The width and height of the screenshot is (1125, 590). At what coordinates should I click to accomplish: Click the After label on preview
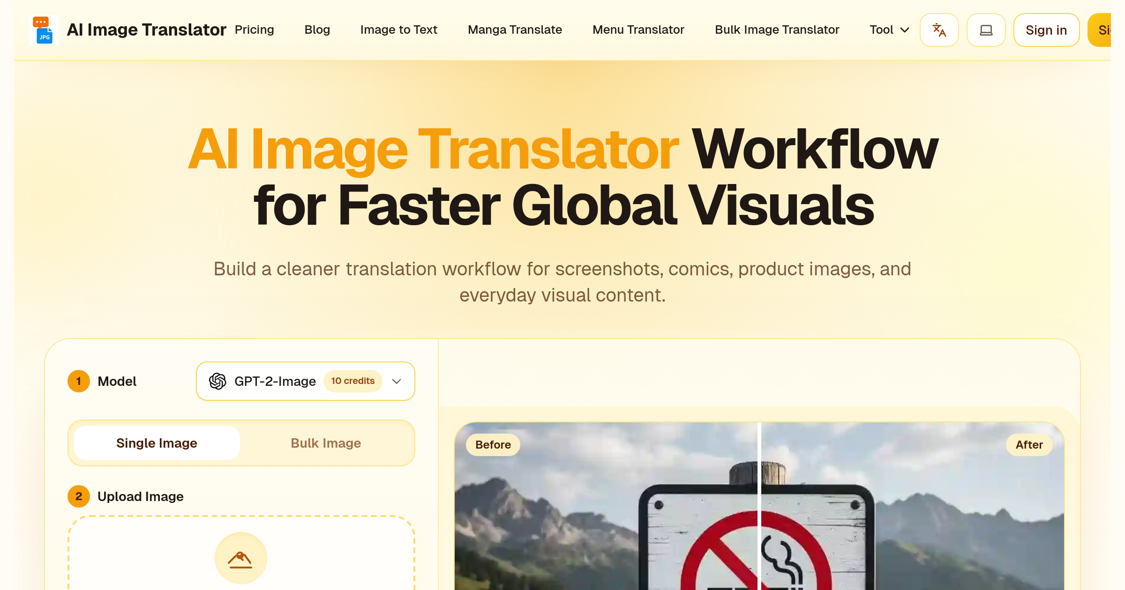(1029, 444)
